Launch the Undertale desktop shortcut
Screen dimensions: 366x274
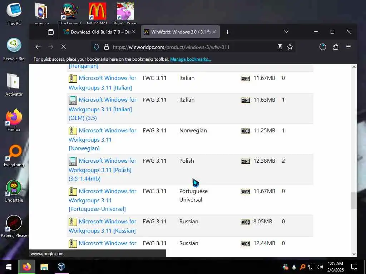[x=14, y=191]
